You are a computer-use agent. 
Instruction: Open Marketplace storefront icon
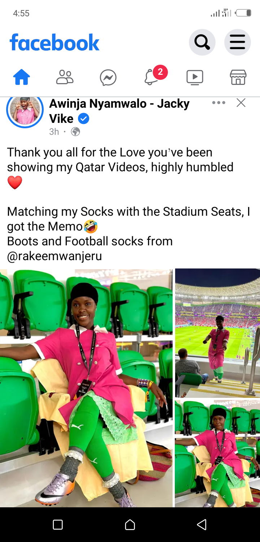238,77
